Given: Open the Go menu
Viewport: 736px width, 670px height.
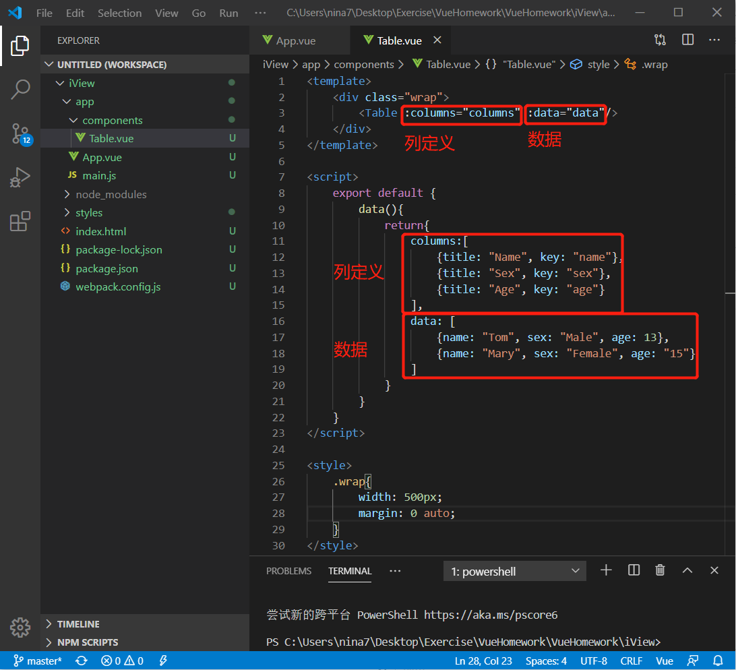Looking at the screenshot, I should [x=199, y=13].
